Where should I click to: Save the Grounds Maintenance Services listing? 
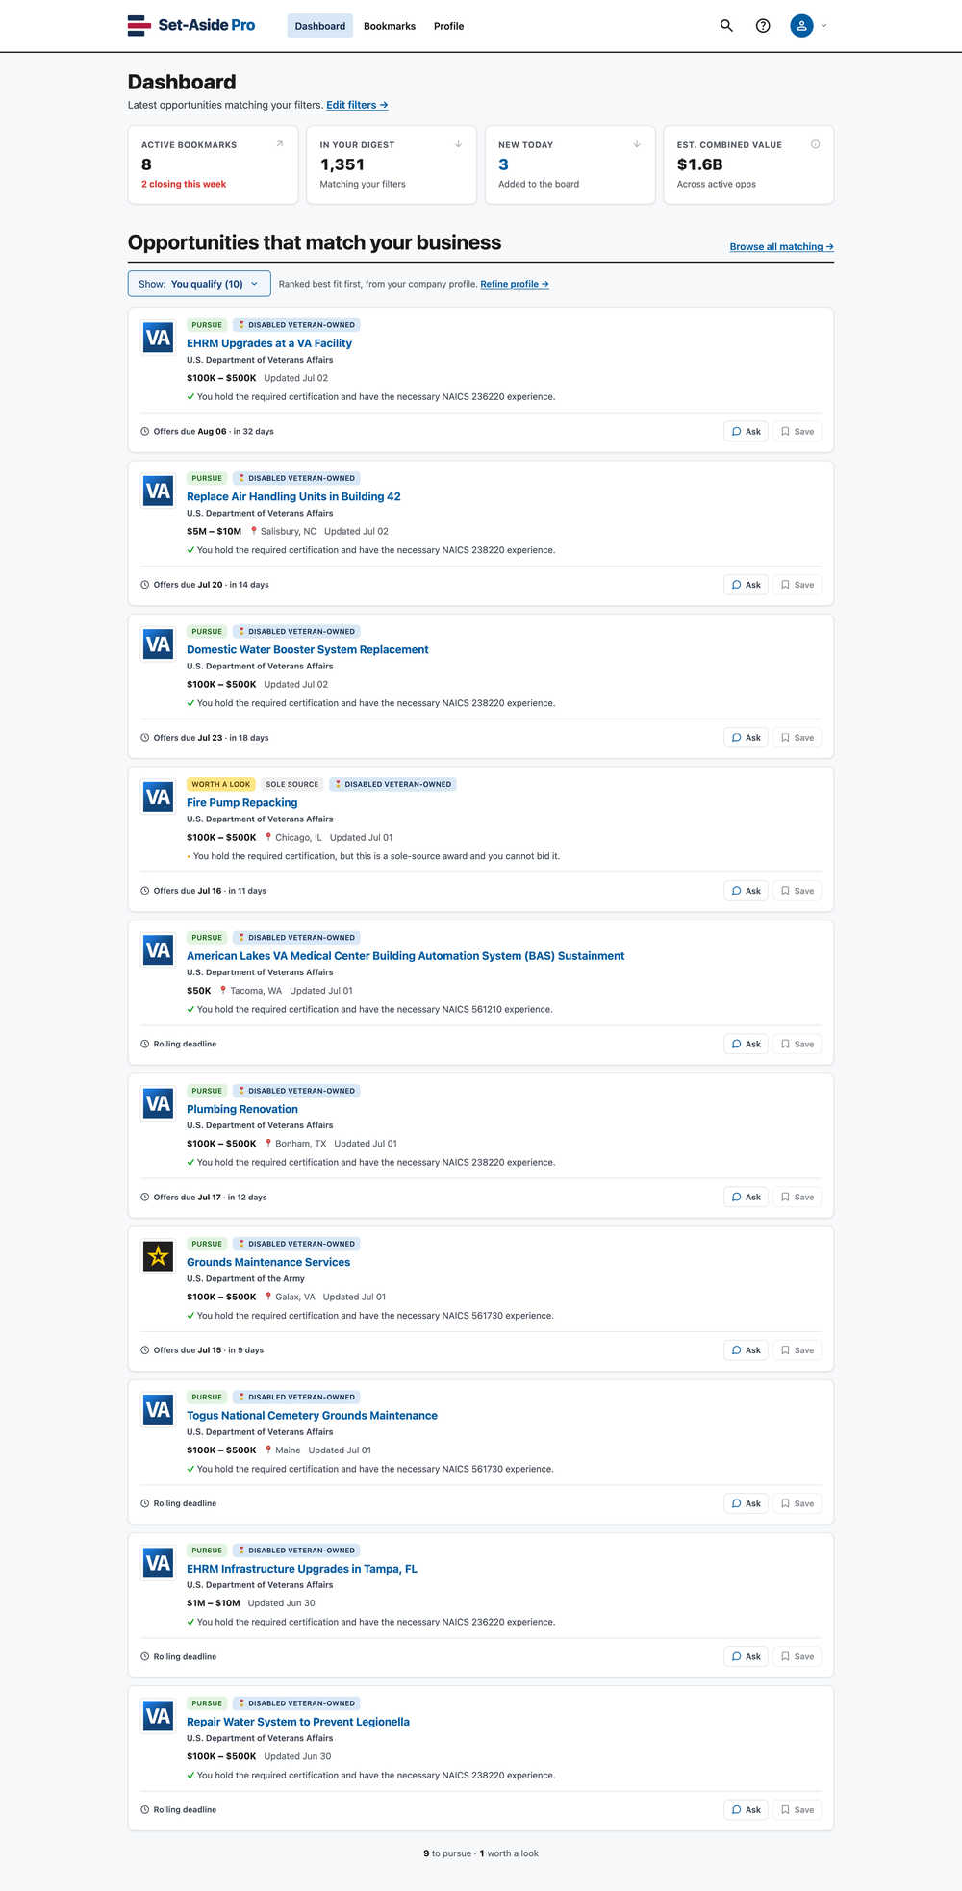pos(797,1350)
